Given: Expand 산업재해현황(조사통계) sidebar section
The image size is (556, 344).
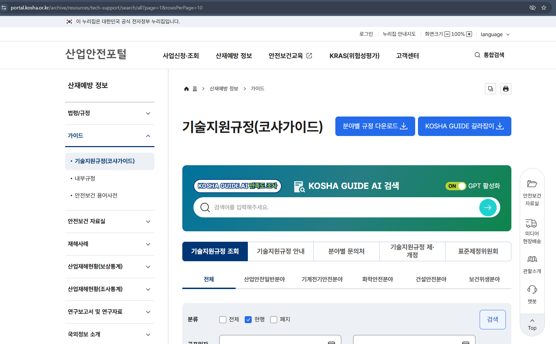Looking at the screenshot, I should tap(110, 289).
